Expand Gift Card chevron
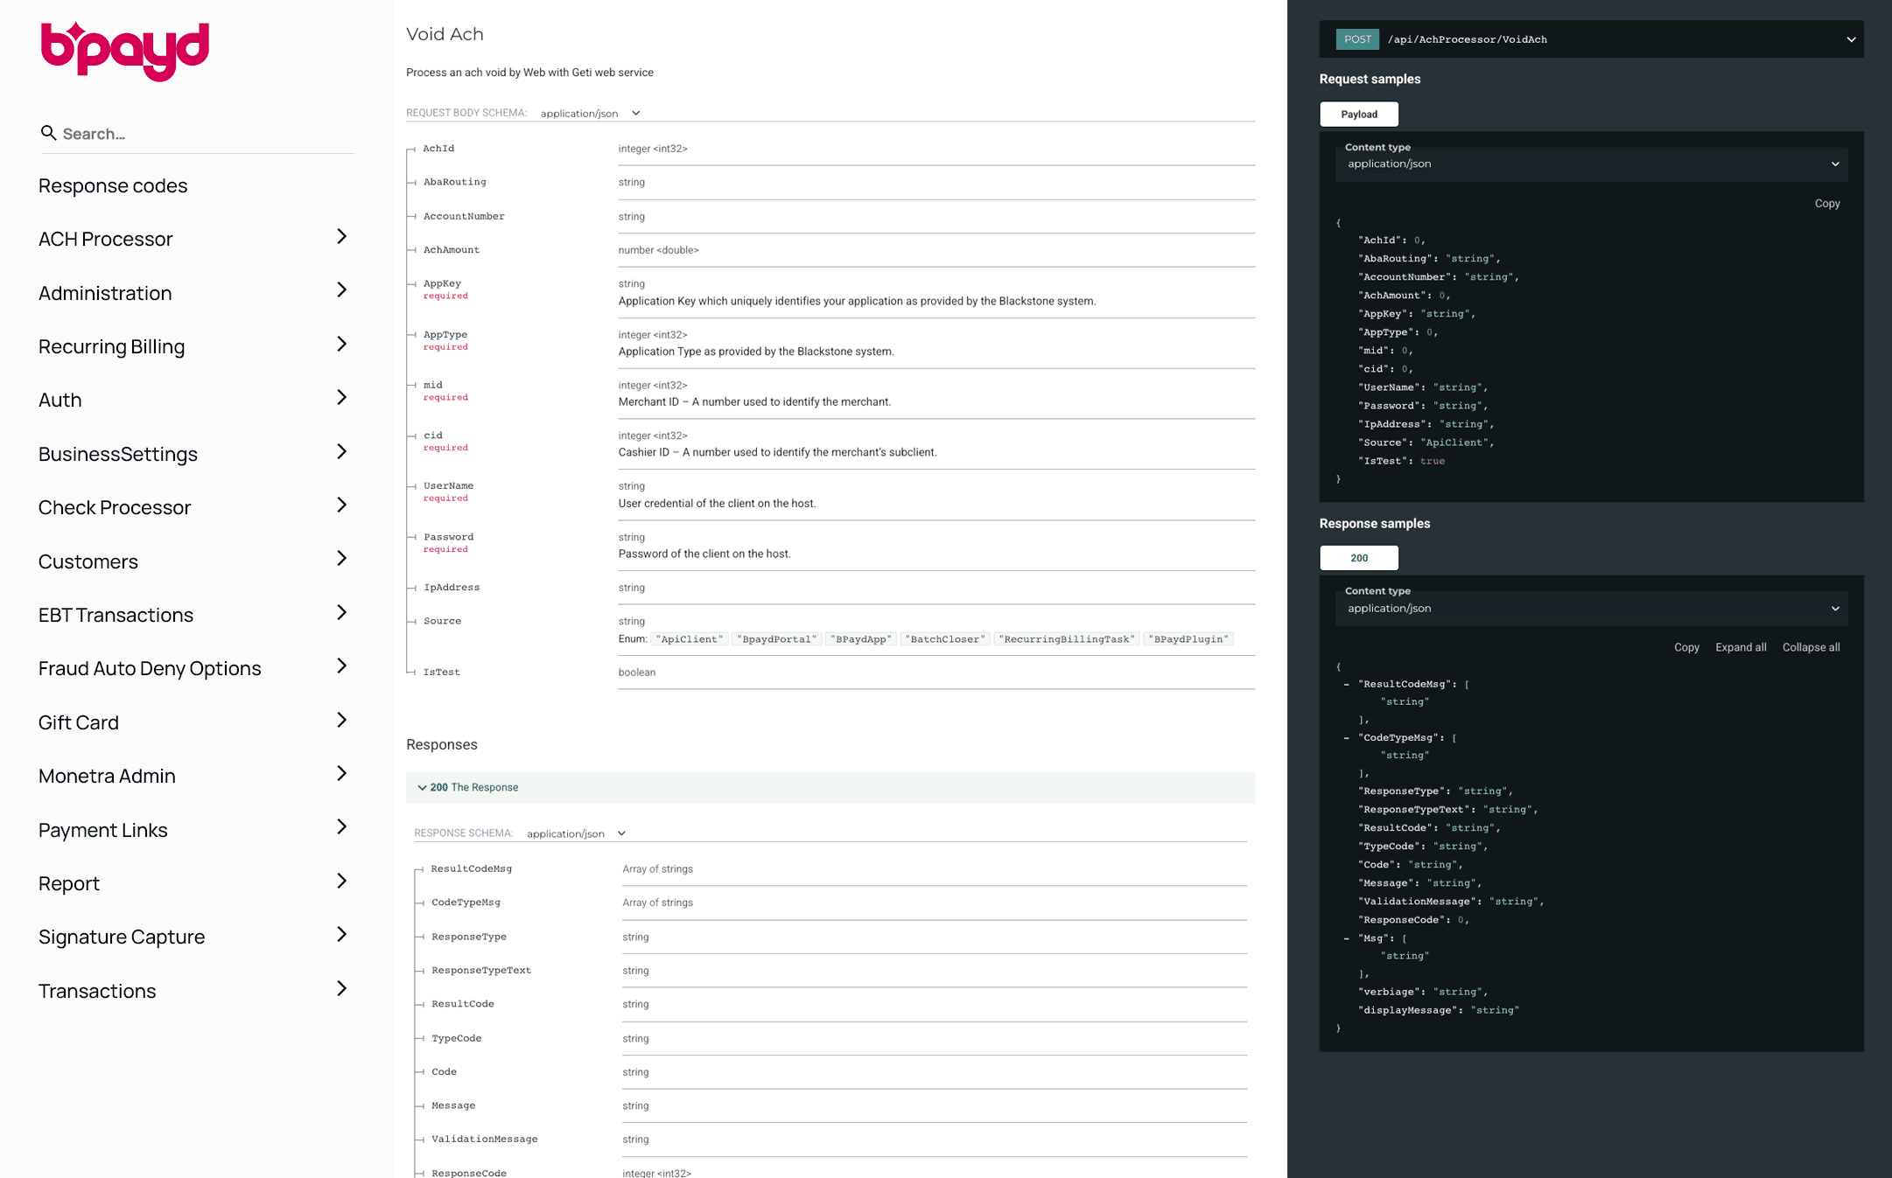Image resolution: width=1892 pixels, height=1178 pixels. (342, 721)
